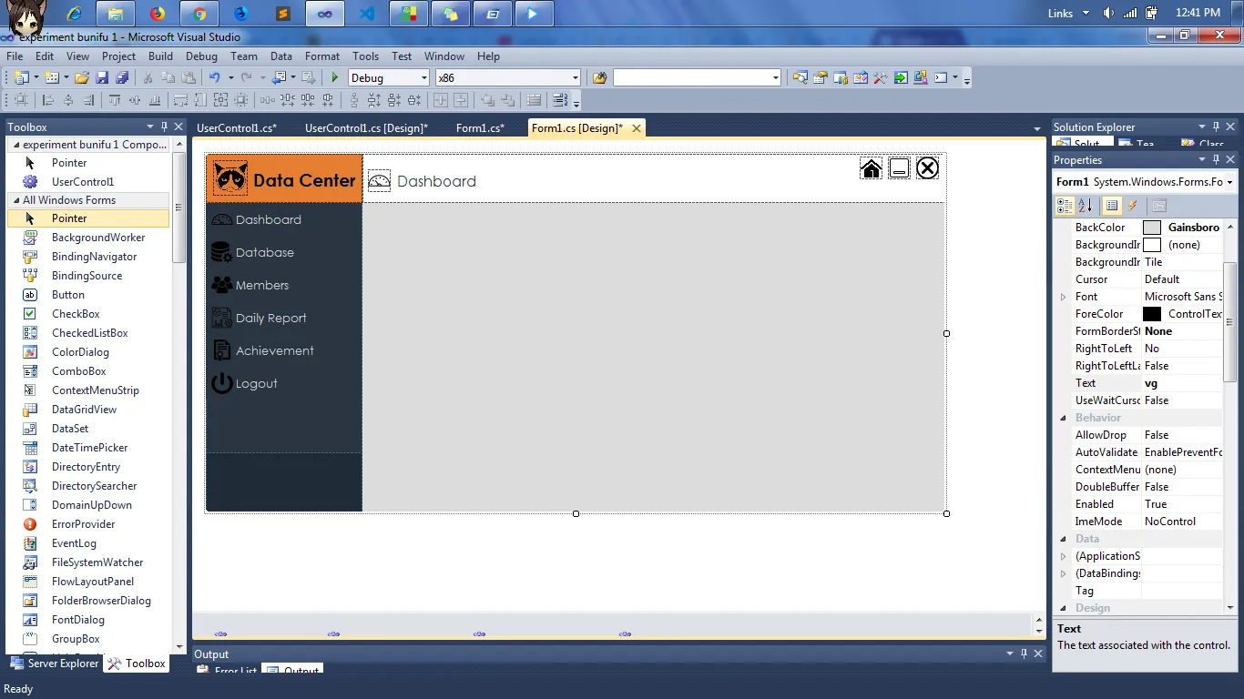Collapse the All Windows Forms toolbox group
The height and width of the screenshot is (699, 1244).
15,200
